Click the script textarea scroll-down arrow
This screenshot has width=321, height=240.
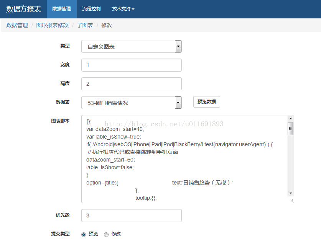290,193
